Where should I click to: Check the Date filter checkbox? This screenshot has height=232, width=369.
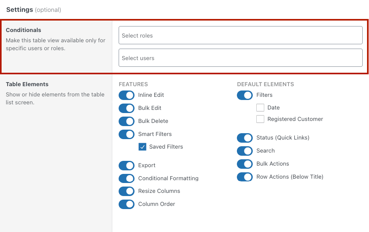(x=260, y=108)
